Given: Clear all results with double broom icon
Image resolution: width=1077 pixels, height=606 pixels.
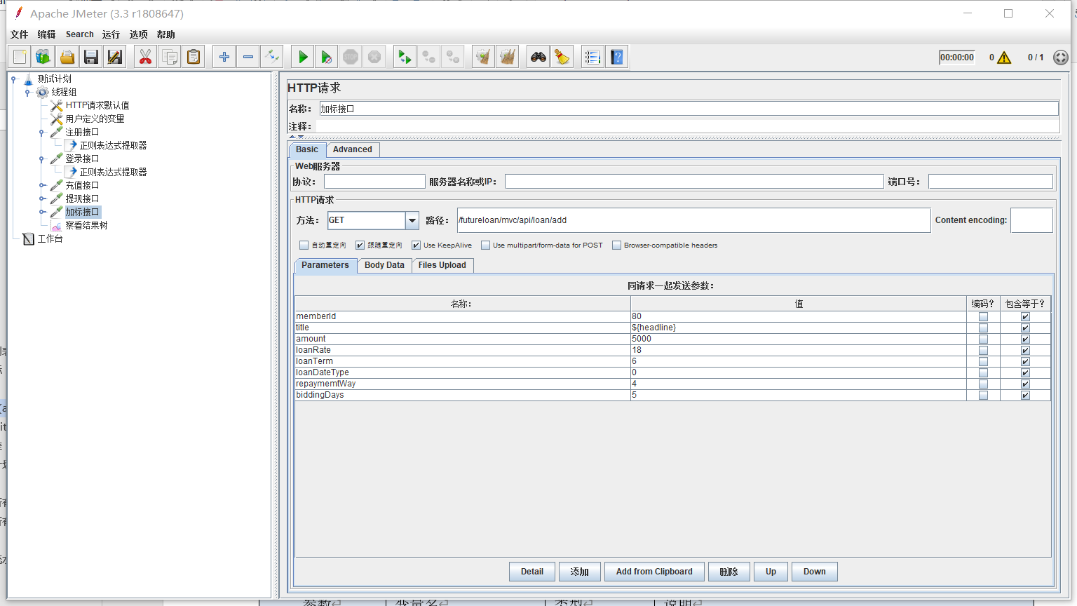Looking at the screenshot, I should coord(507,57).
